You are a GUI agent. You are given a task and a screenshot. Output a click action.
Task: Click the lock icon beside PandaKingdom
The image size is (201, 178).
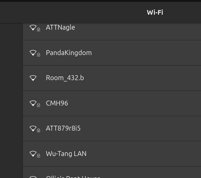tap(39, 55)
